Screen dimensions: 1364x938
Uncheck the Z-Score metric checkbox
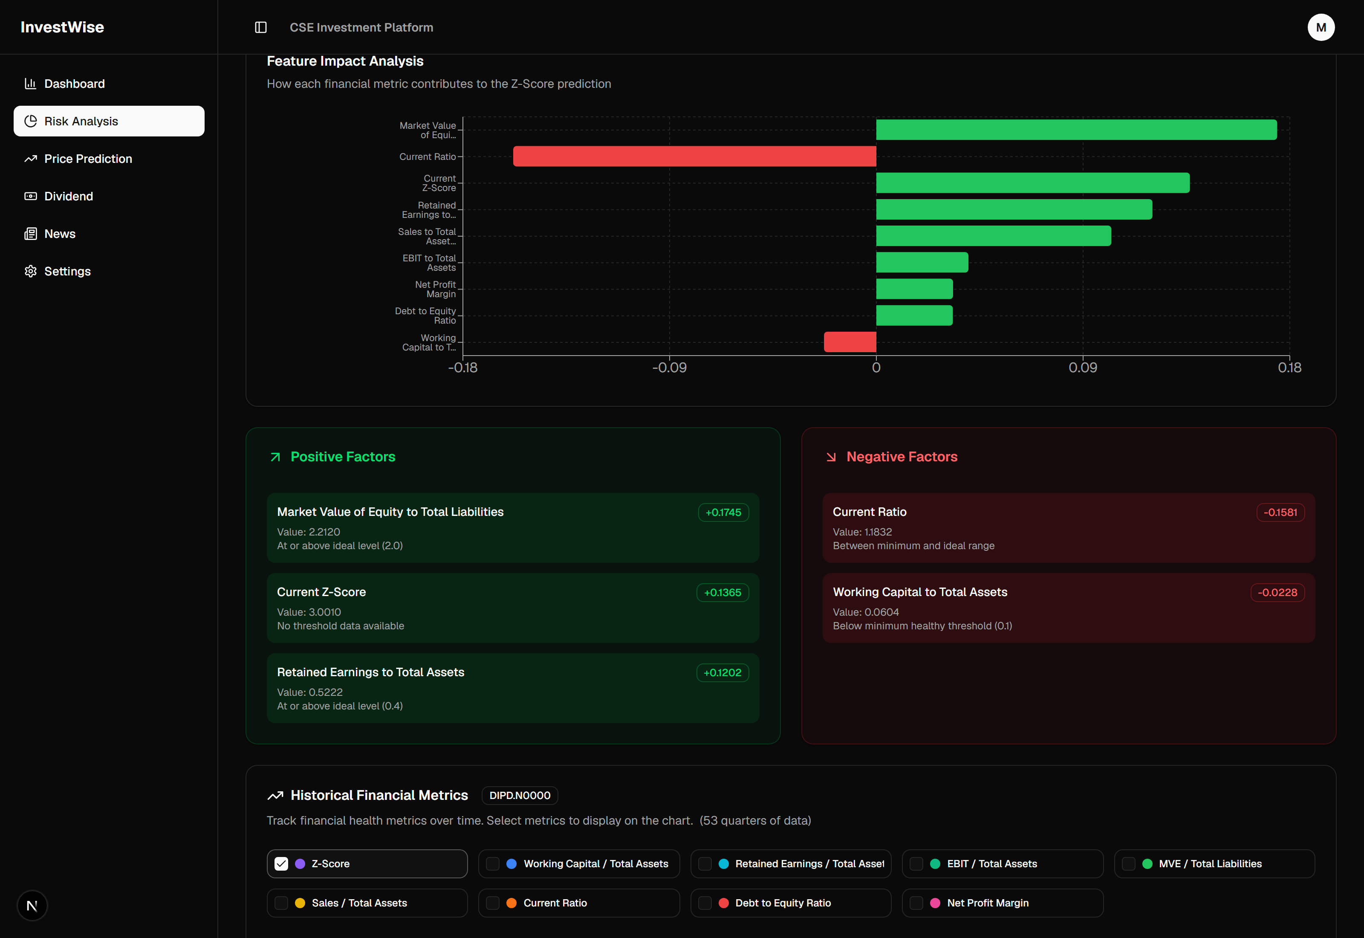click(281, 863)
